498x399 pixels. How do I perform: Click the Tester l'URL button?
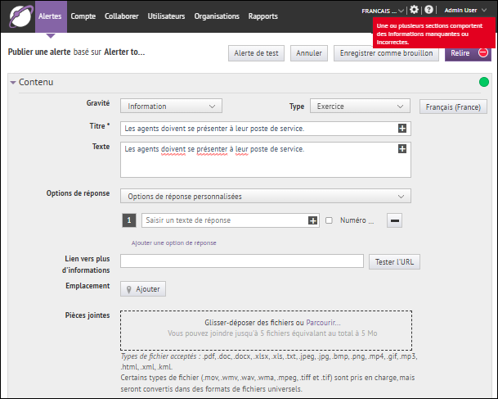(394, 262)
